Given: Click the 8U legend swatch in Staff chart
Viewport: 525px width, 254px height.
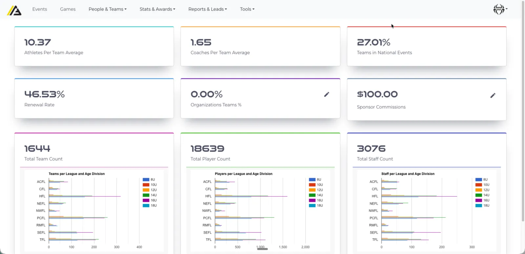Looking at the screenshot, I should pyautogui.click(x=479, y=180).
